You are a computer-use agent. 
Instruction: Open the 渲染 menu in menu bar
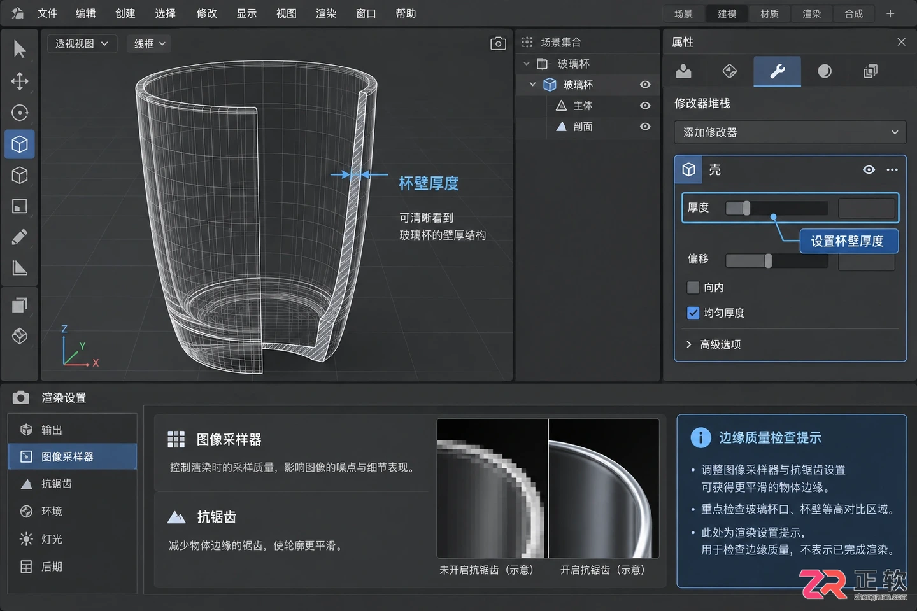click(x=326, y=13)
